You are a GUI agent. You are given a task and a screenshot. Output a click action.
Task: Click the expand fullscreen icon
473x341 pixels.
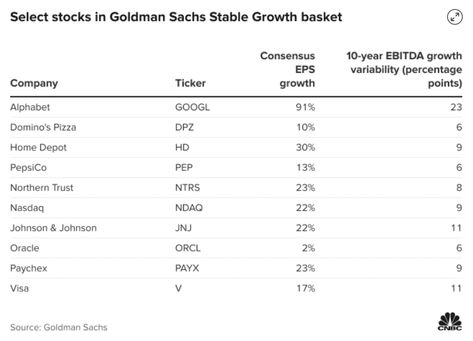tap(455, 18)
